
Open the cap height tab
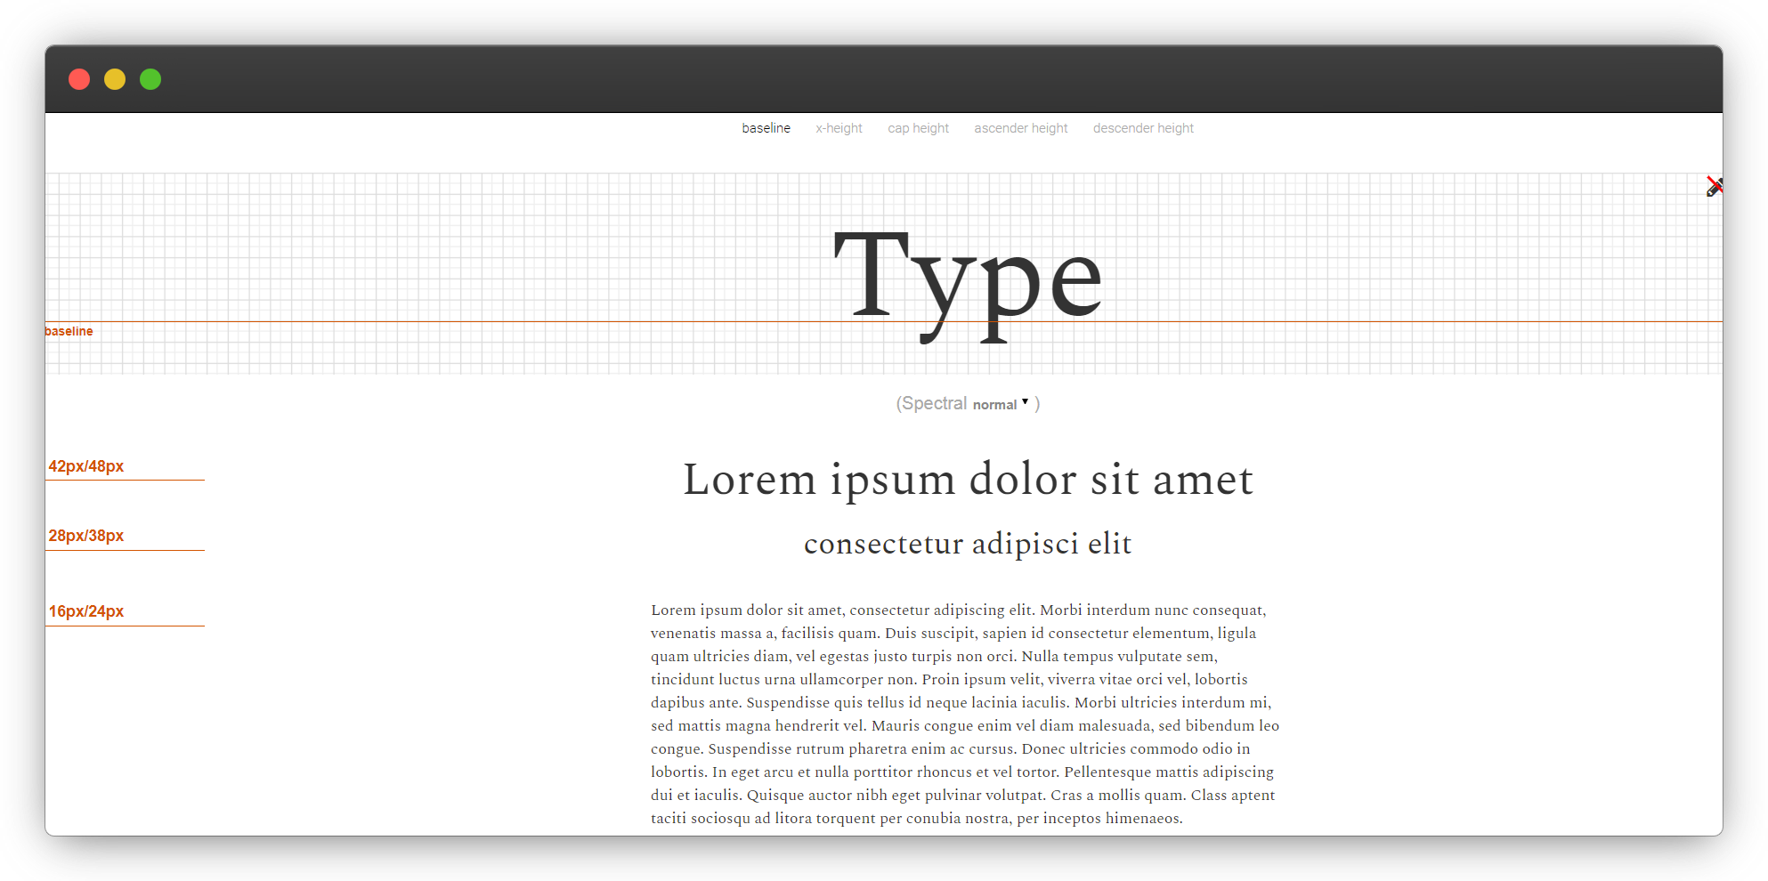tap(918, 128)
